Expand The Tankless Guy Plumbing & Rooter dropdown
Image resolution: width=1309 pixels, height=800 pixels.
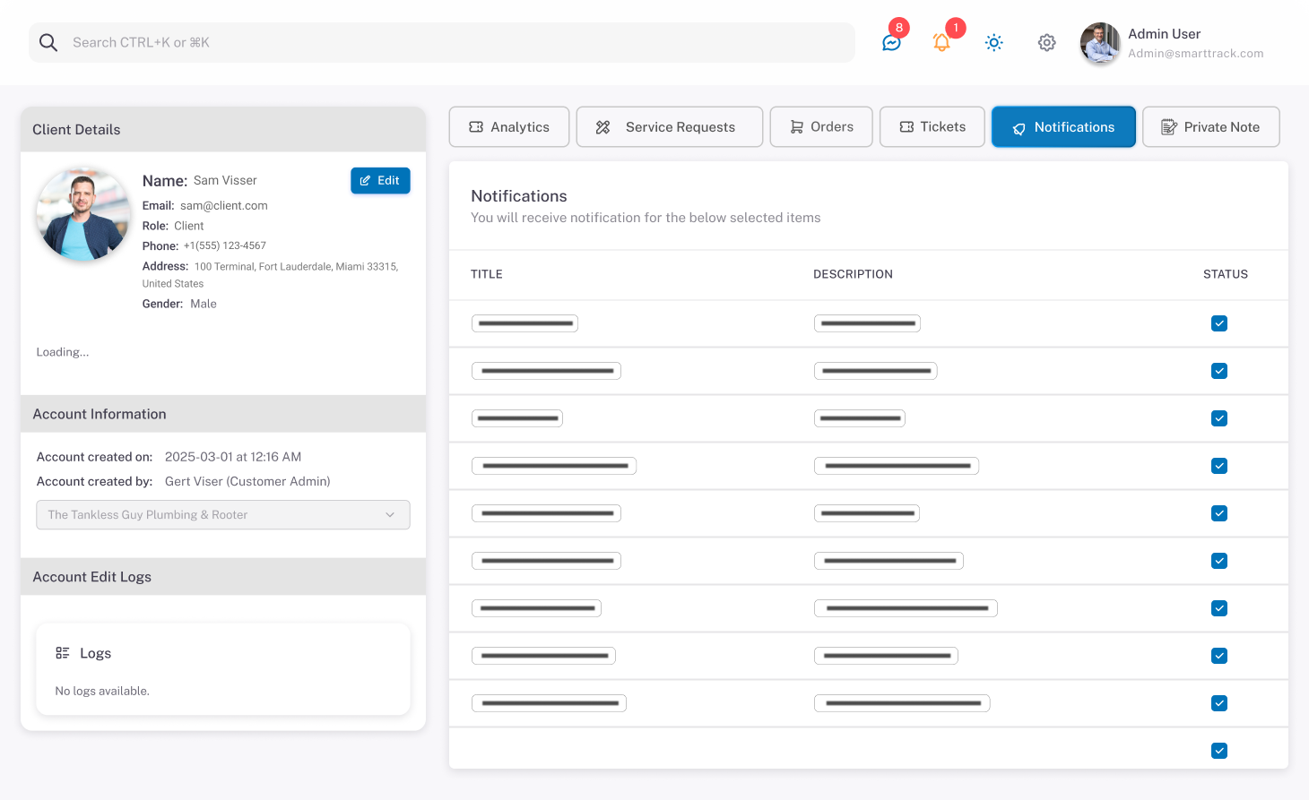222,515
